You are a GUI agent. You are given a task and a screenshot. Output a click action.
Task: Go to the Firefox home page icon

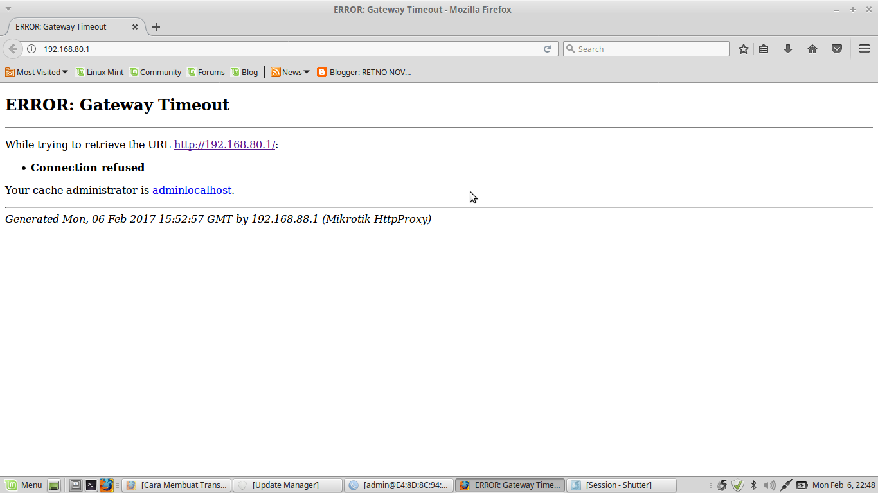(x=812, y=49)
